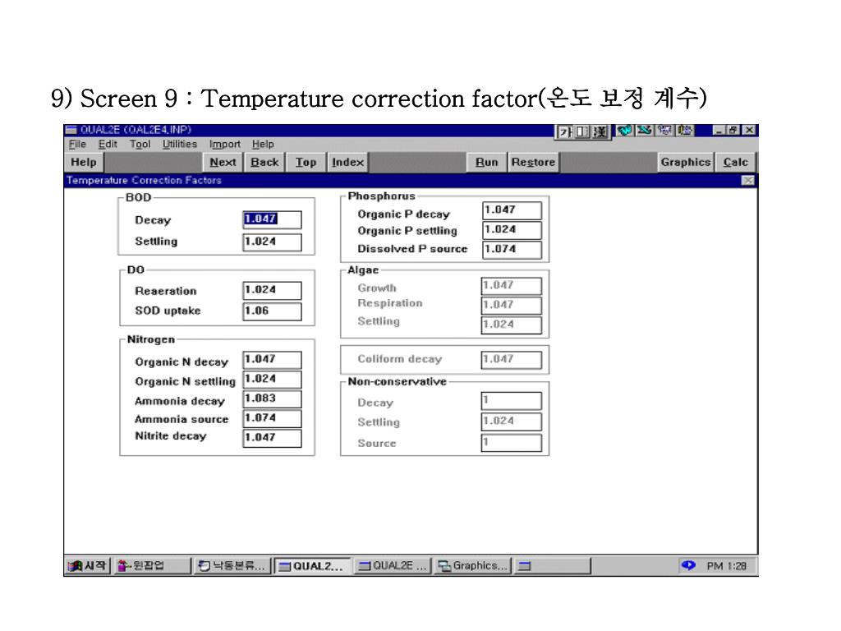841x631 pixels.
Task: Click the QUAL2E title bar system icon
Action: pyautogui.click(x=71, y=129)
